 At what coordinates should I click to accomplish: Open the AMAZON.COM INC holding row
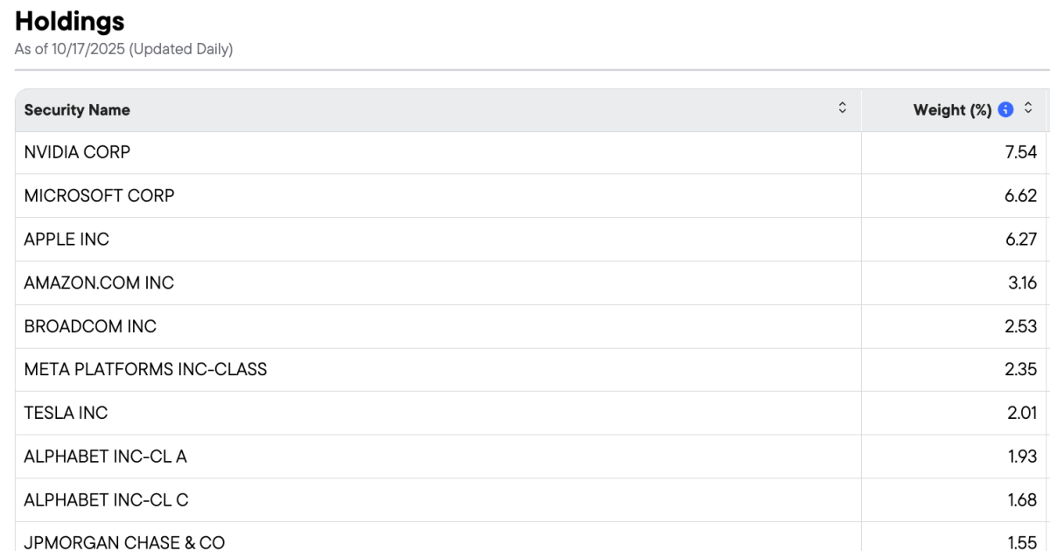point(99,283)
